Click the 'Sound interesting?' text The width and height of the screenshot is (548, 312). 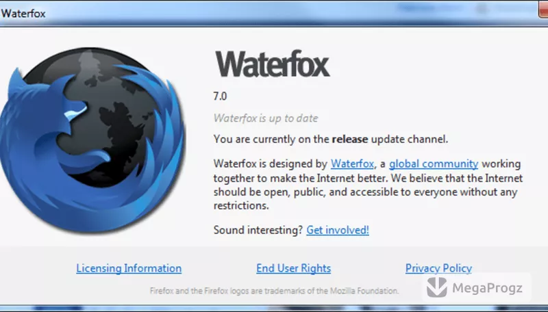coord(258,230)
